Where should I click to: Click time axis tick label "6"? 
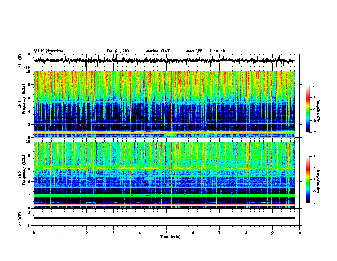tap(193, 233)
